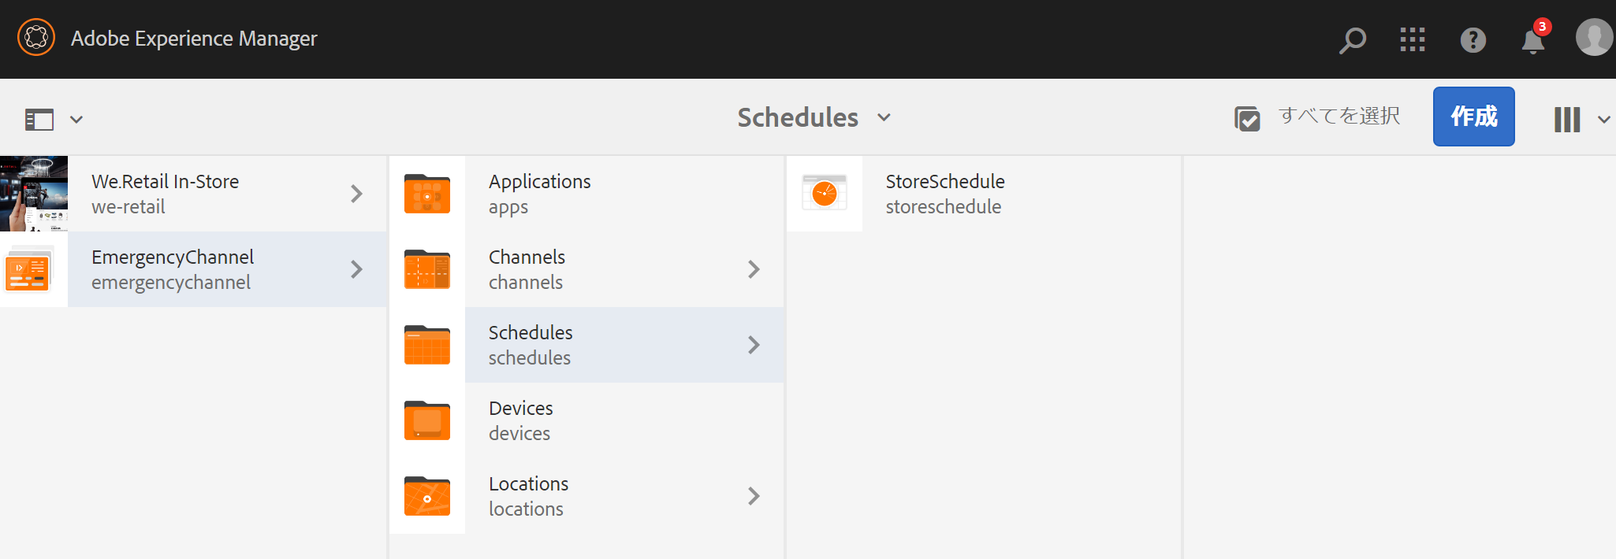Click the Applications folder icon
The width and height of the screenshot is (1616, 559).
[x=427, y=194]
